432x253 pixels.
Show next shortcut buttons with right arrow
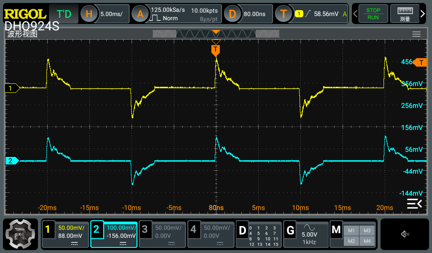423,14
